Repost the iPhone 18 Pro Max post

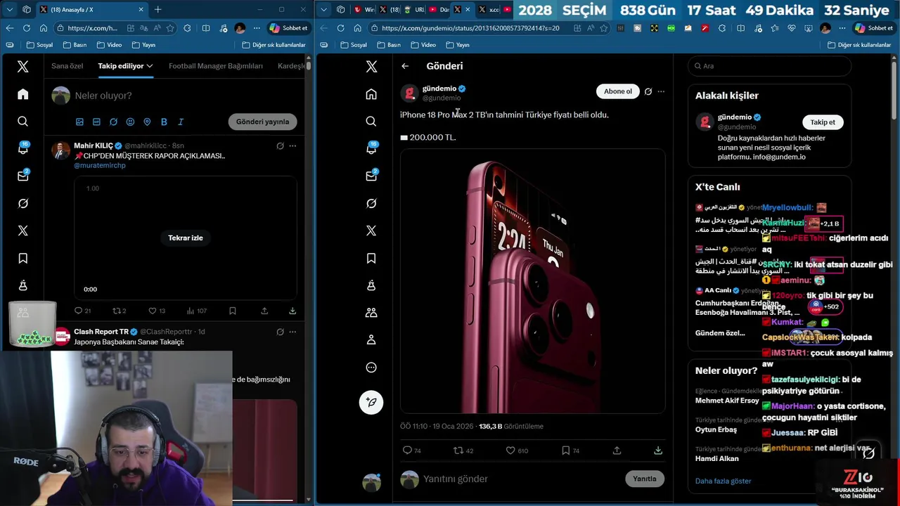458,450
